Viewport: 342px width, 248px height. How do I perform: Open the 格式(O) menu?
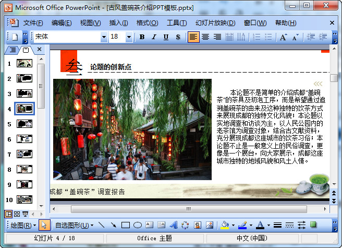(x=147, y=23)
